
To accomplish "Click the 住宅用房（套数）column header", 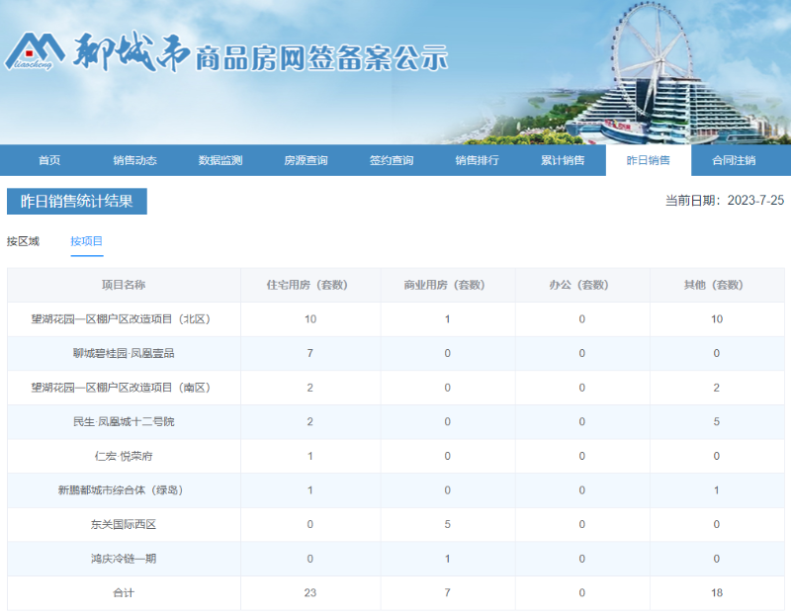I will coord(309,285).
